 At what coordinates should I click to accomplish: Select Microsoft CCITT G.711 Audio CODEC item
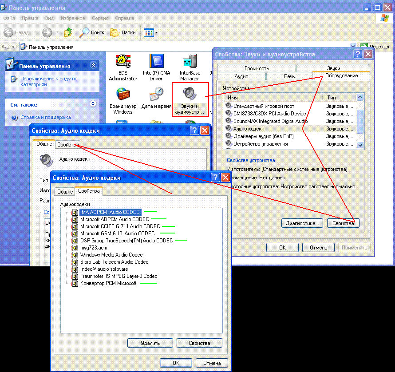coord(120,226)
